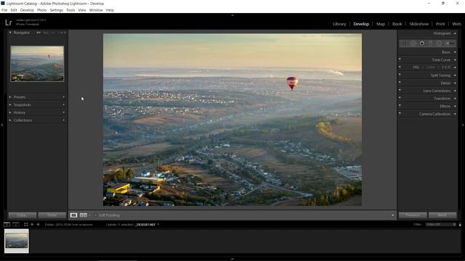Open the filmstrip filename source dropdown
The image size is (465, 261).
pos(158,225)
